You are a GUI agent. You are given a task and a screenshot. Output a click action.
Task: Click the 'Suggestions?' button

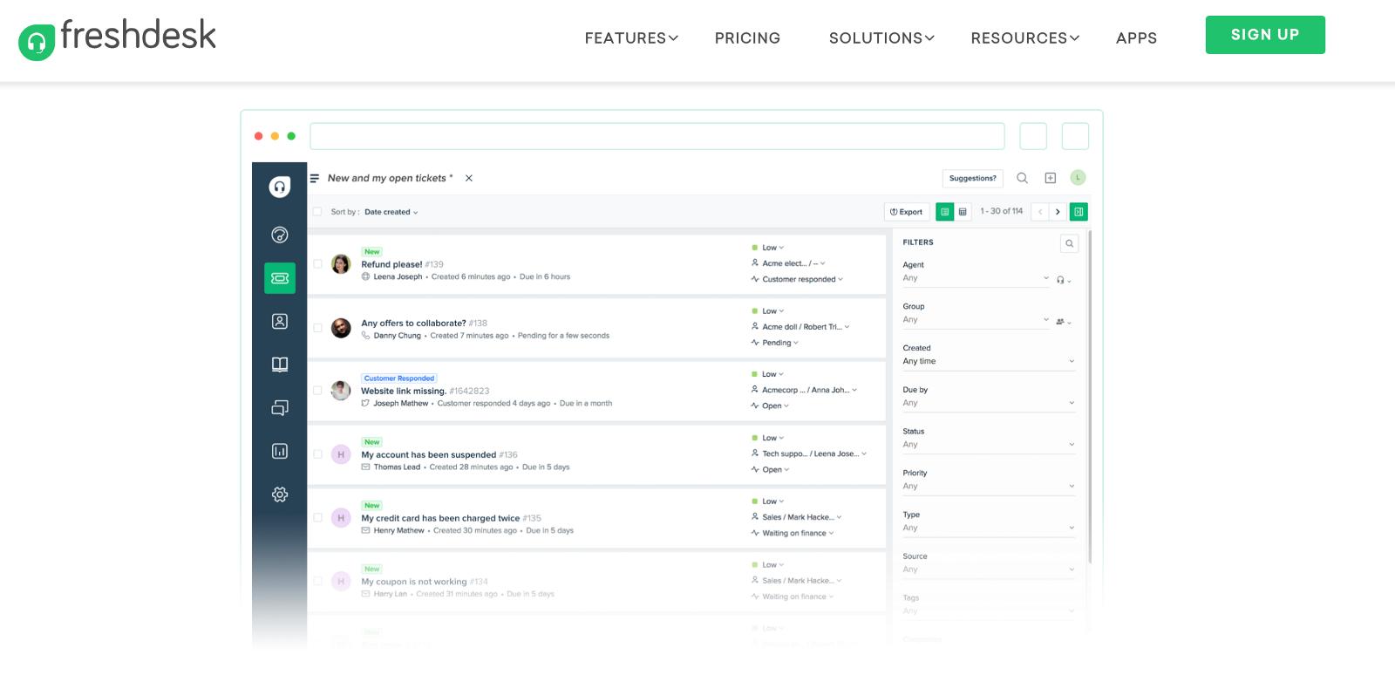pyautogui.click(x=973, y=178)
